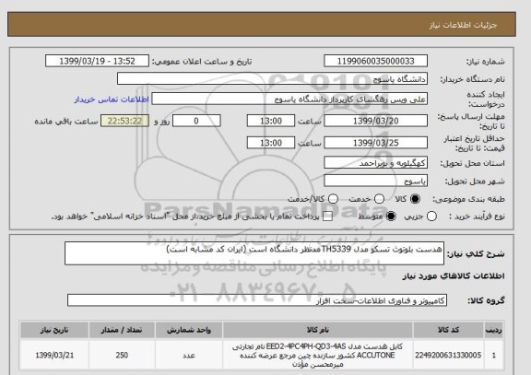Click the price validity time 13:00 field
The height and width of the screenshot is (375, 531).
pyautogui.click(x=271, y=143)
